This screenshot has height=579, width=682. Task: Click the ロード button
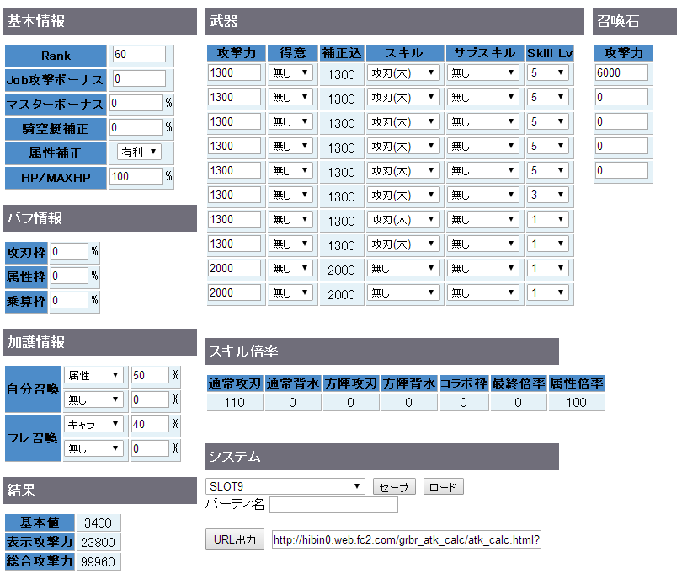click(443, 486)
